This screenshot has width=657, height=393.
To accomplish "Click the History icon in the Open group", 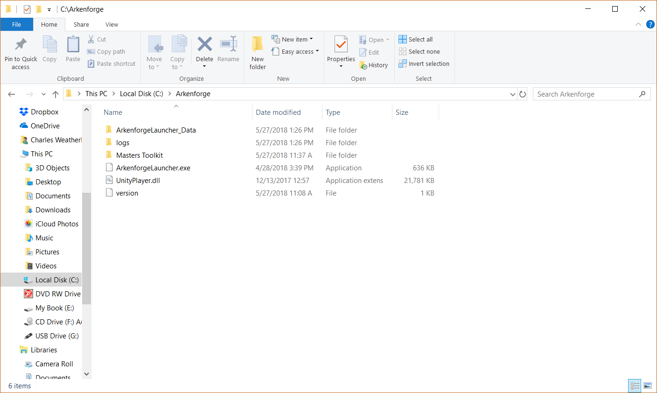I will pos(363,65).
